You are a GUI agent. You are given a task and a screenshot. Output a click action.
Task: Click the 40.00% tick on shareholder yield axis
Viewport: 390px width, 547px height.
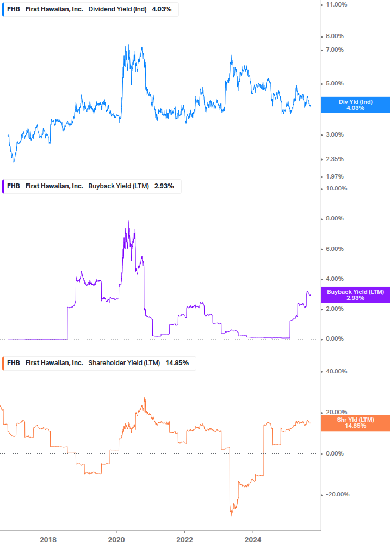336,372
